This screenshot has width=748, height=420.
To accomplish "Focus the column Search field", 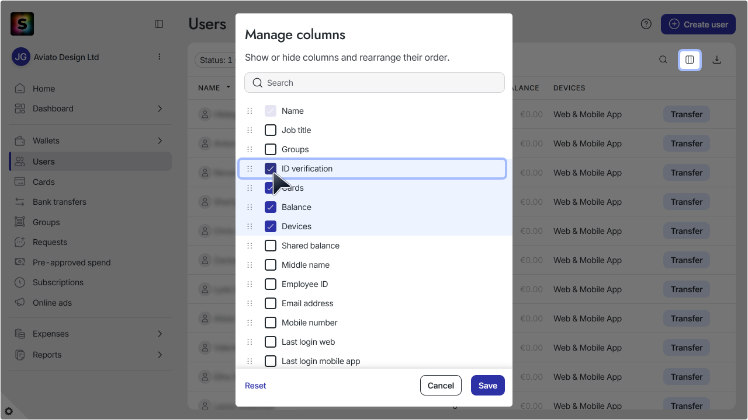I will pos(375,83).
